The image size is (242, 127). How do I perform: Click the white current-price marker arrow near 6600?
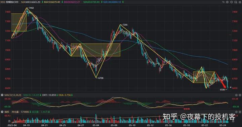[x=231, y=87]
